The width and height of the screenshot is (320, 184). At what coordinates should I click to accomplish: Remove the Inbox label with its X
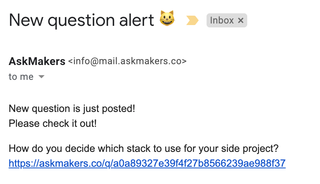coord(241,20)
